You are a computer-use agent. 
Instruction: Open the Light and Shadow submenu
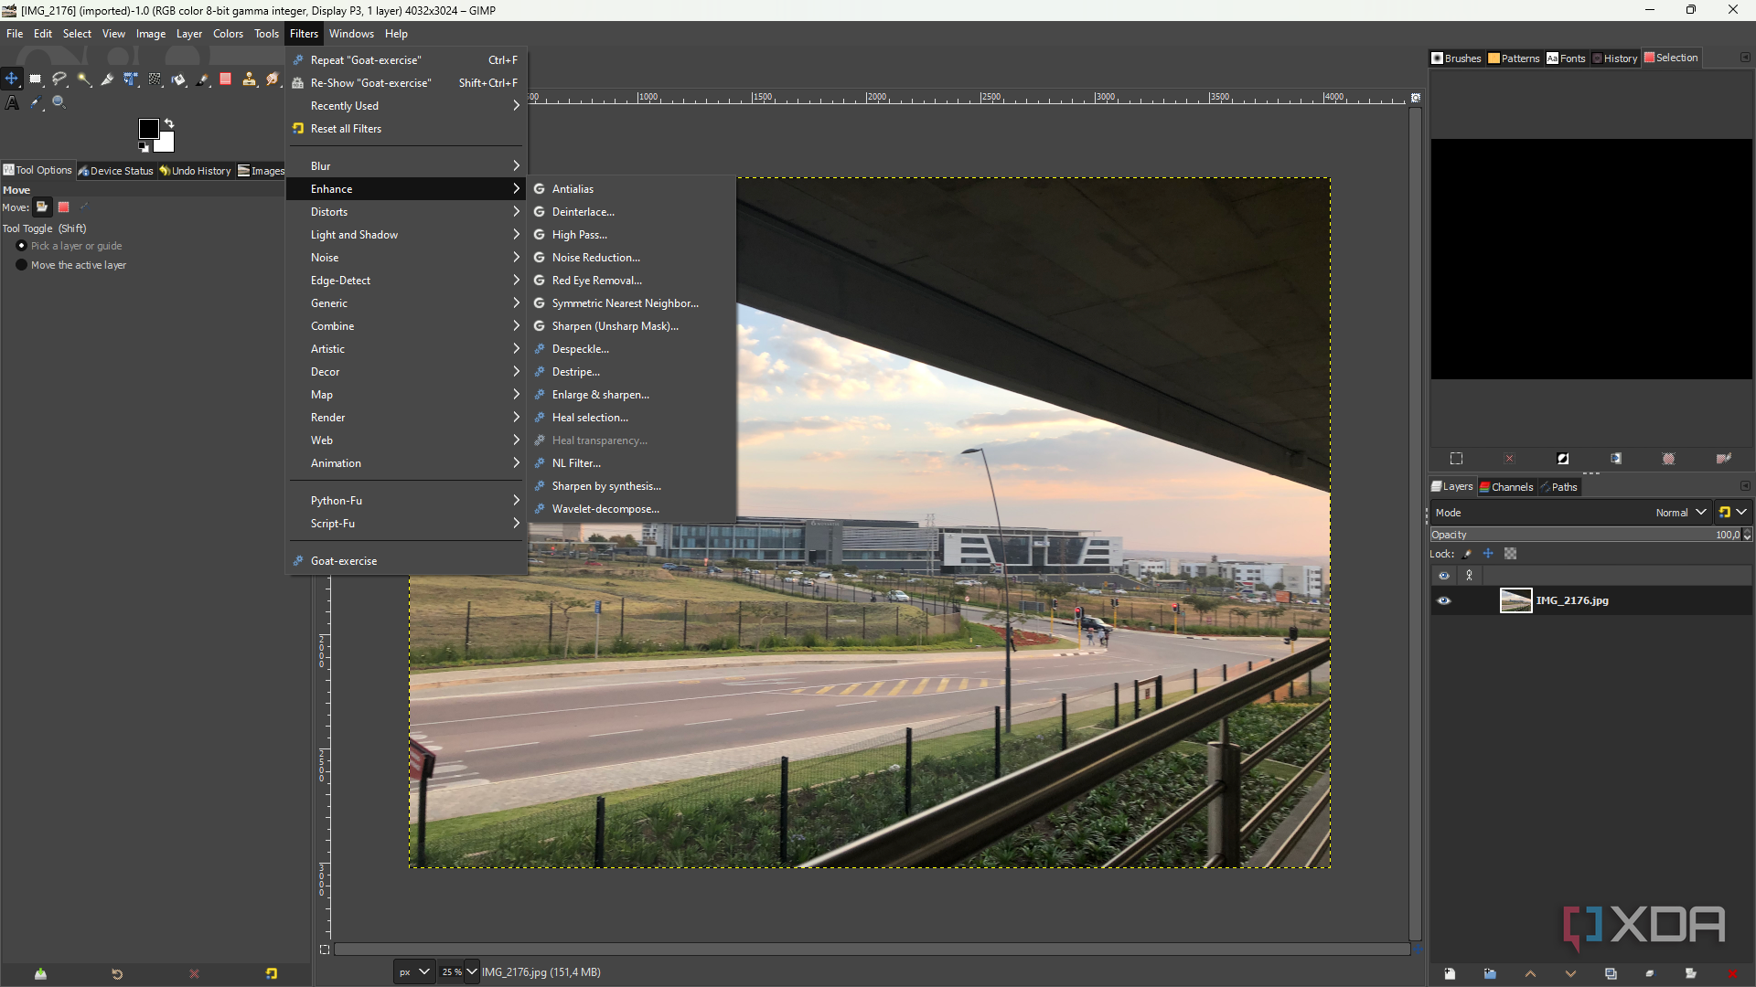click(406, 235)
